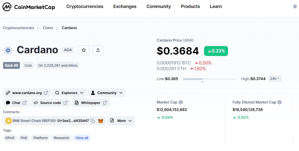The height and width of the screenshot is (151, 299).
Task: Open the Exchanges menu
Action: click(x=125, y=6)
